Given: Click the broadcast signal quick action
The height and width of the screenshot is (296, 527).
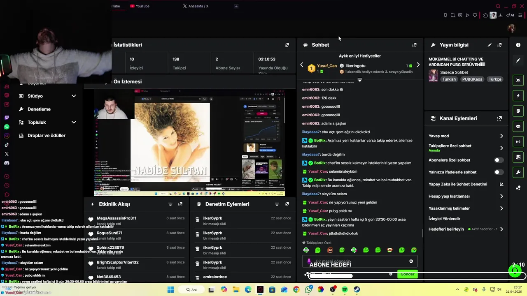Looking at the screenshot, I should [518, 141].
